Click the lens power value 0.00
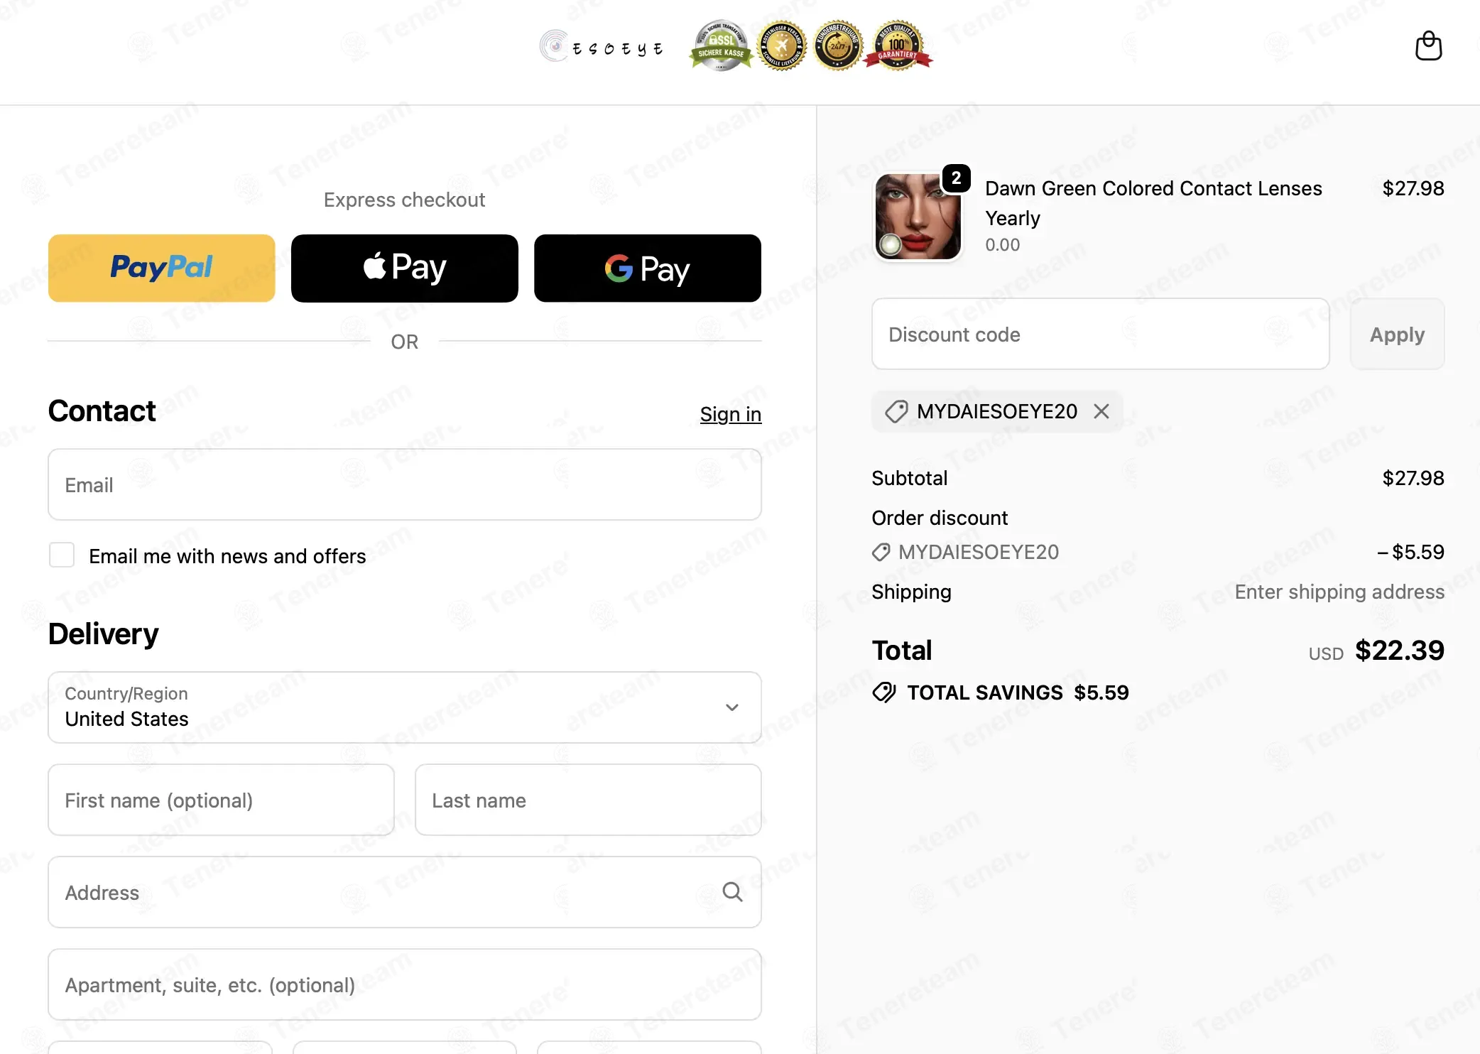Viewport: 1480px width, 1054px height. point(1002,244)
